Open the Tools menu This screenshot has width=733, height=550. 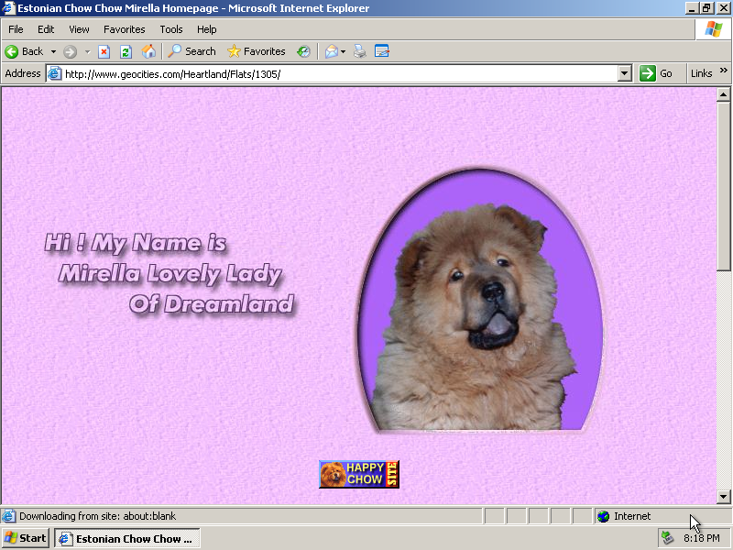pyautogui.click(x=171, y=29)
